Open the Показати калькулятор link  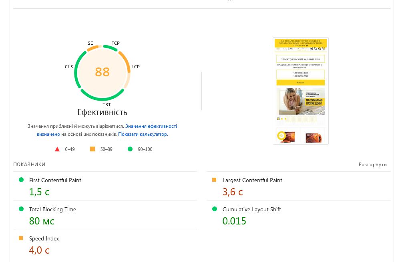coord(143,134)
